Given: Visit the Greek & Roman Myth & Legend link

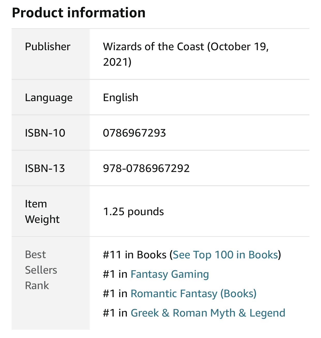Looking at the screenshot, I should [x=208, y=313].
